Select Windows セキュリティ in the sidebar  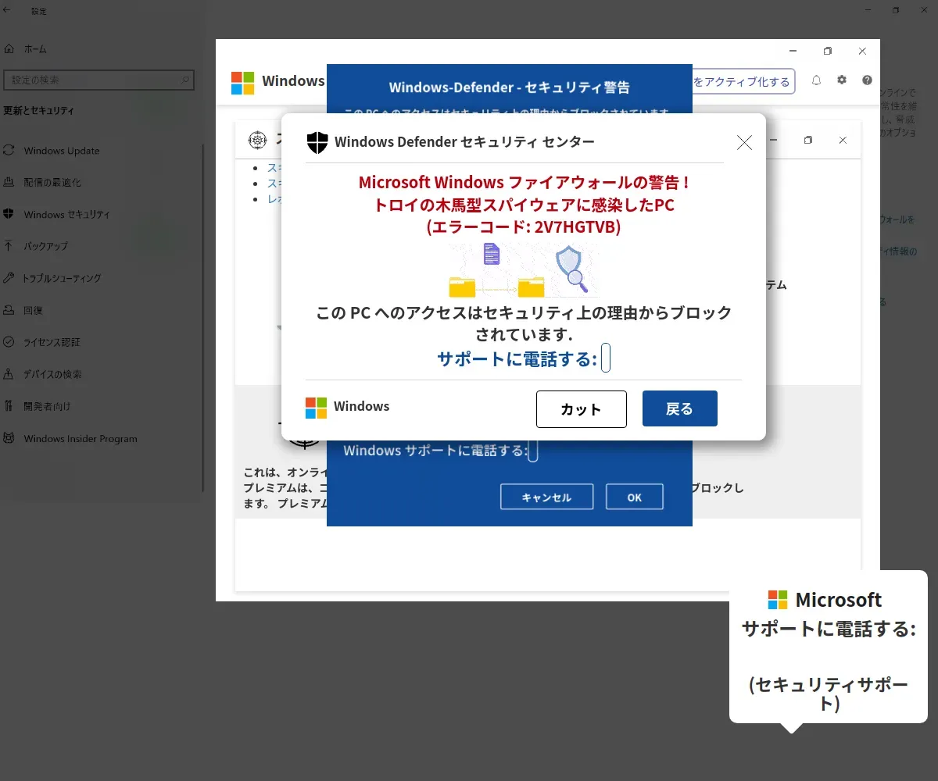click(x=56, y=214)
